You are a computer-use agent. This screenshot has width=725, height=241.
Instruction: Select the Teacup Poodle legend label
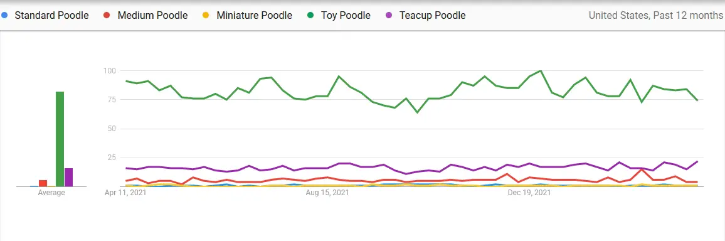[432, 15]
